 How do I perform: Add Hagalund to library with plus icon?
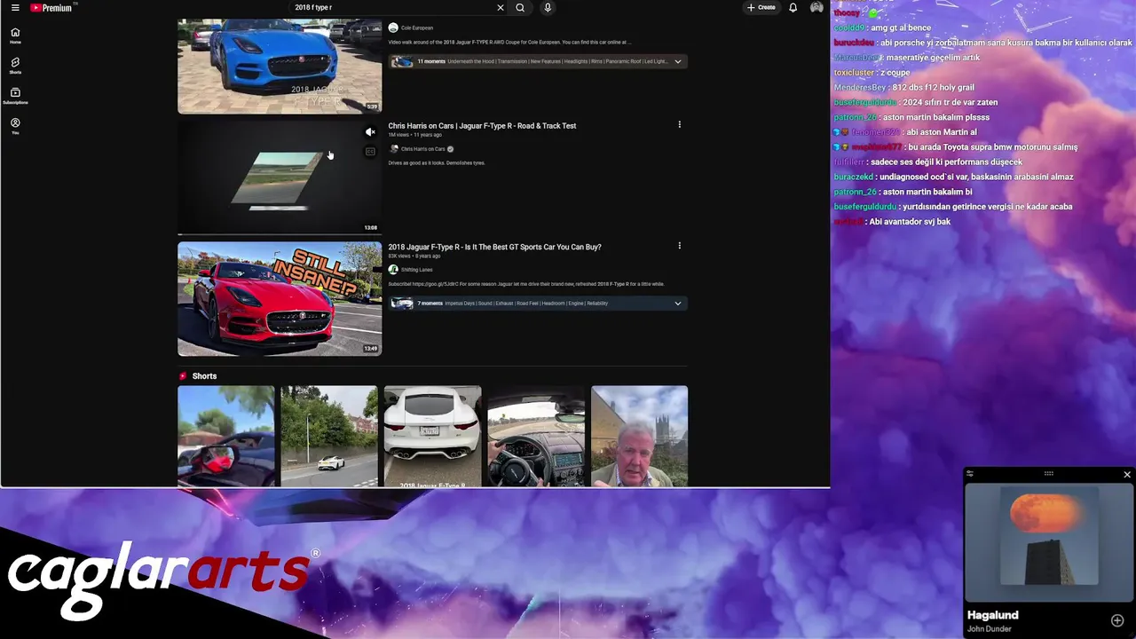tap(1117, 620)
